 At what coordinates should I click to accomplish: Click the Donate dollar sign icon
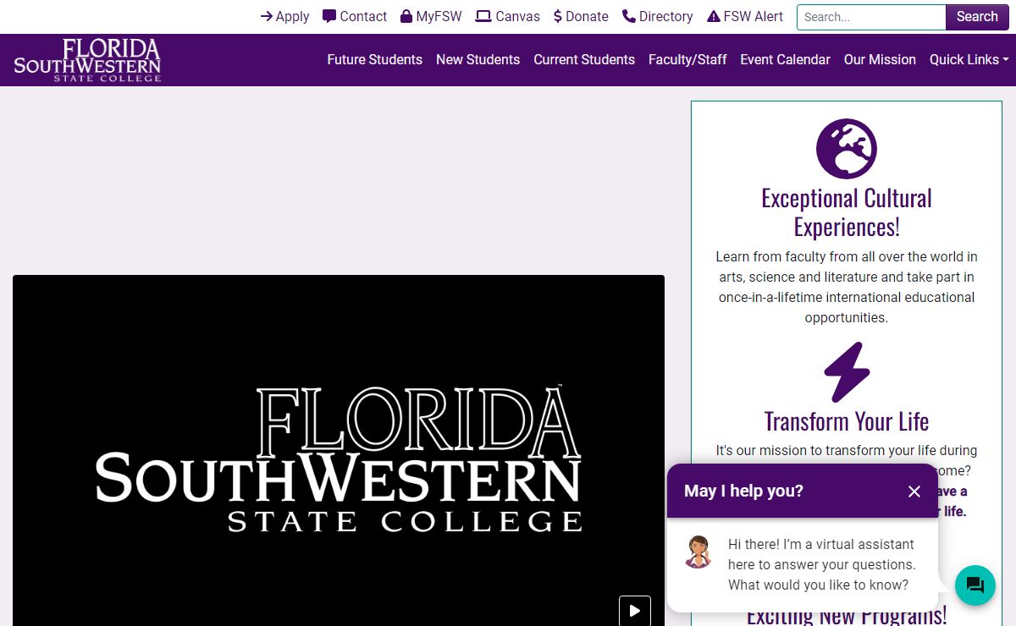pos(558,16)
